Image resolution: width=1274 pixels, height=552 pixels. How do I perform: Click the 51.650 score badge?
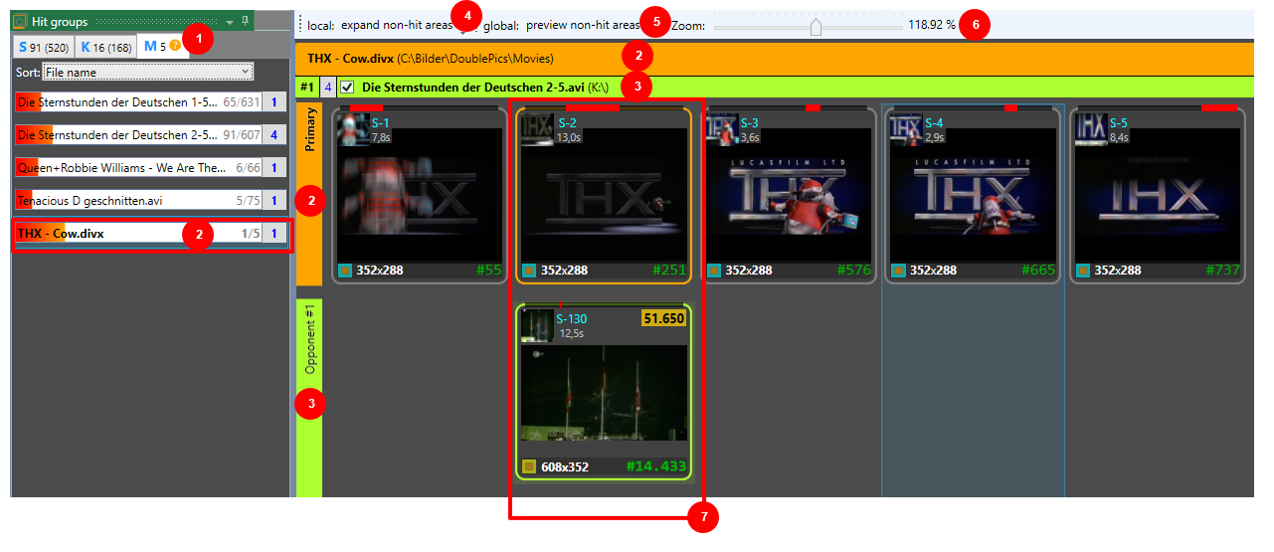[664, 318]
